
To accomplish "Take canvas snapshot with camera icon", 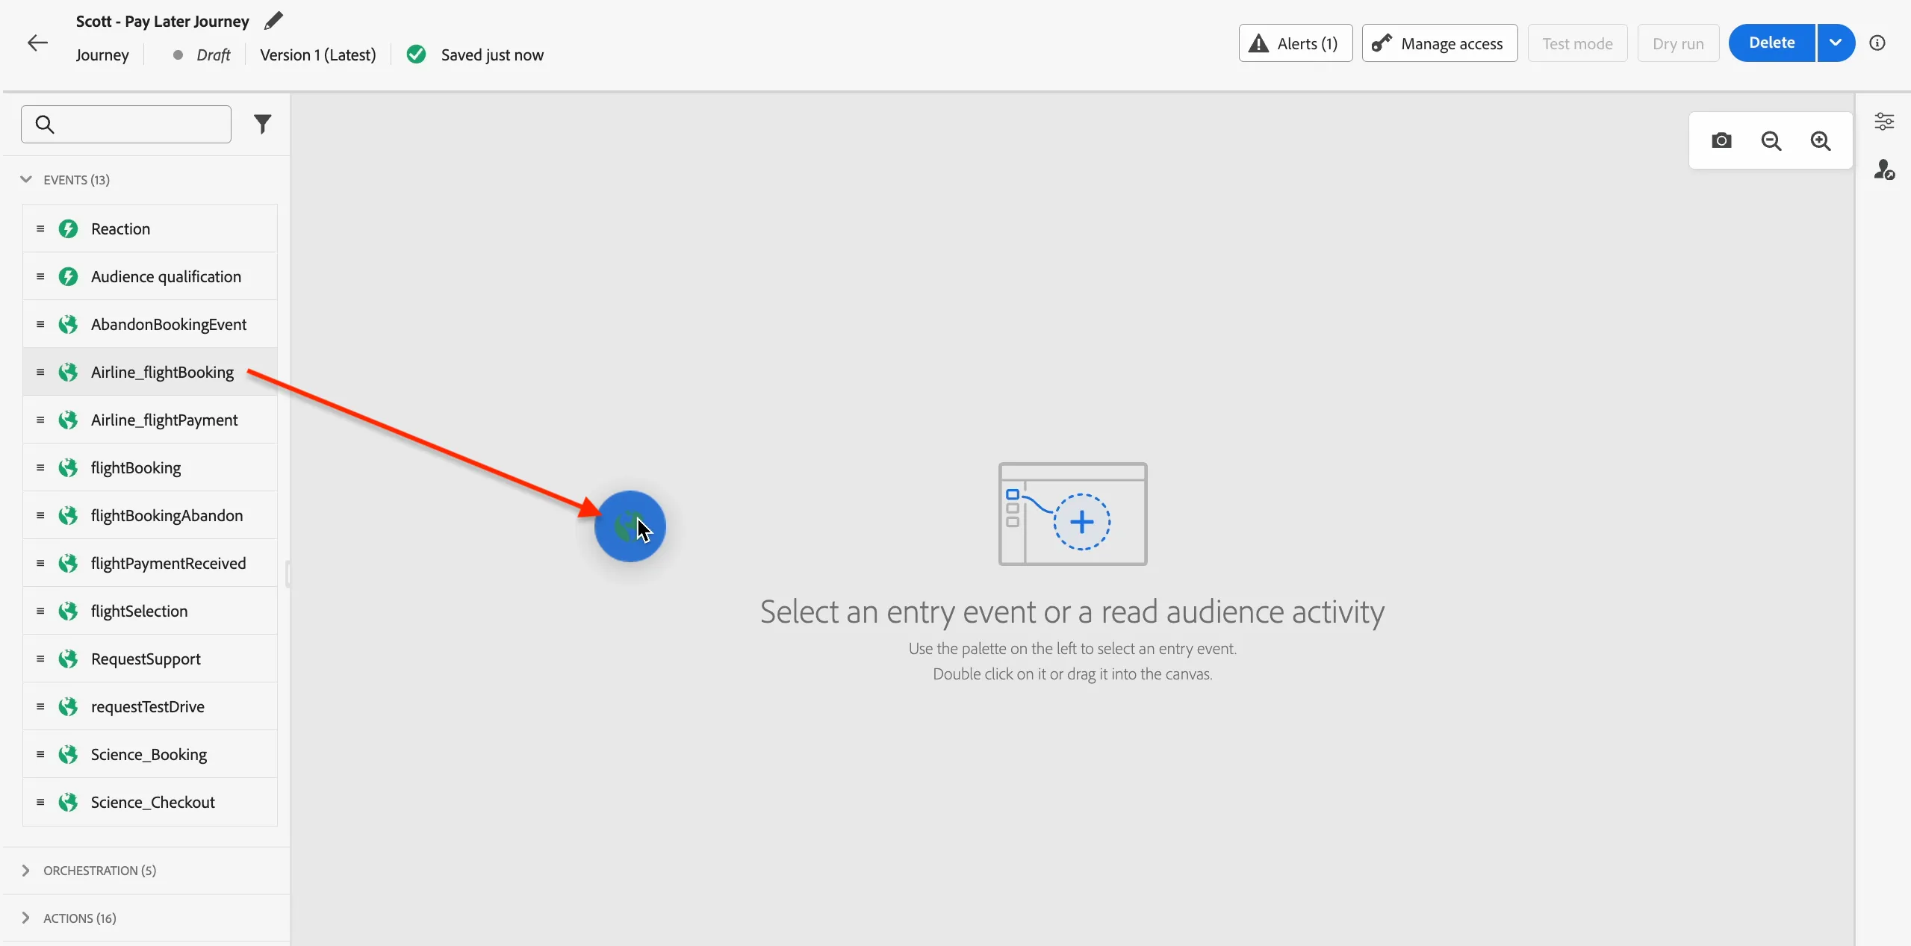I will [x=1721, y=140].
